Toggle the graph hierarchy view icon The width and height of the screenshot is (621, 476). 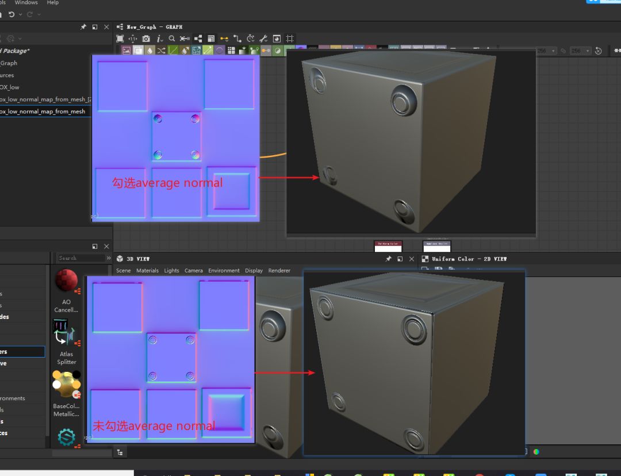[198, 39]
